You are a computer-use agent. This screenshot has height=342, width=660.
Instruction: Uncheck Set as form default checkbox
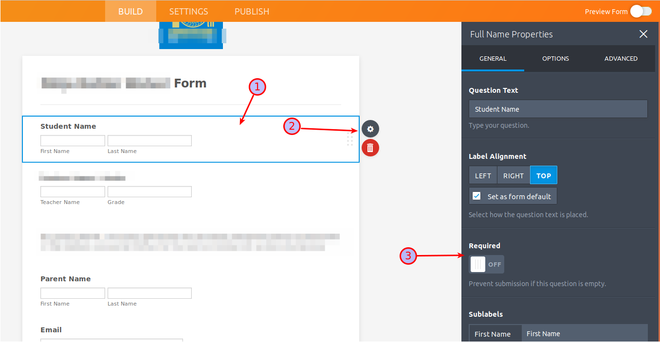tap(477, 196)
